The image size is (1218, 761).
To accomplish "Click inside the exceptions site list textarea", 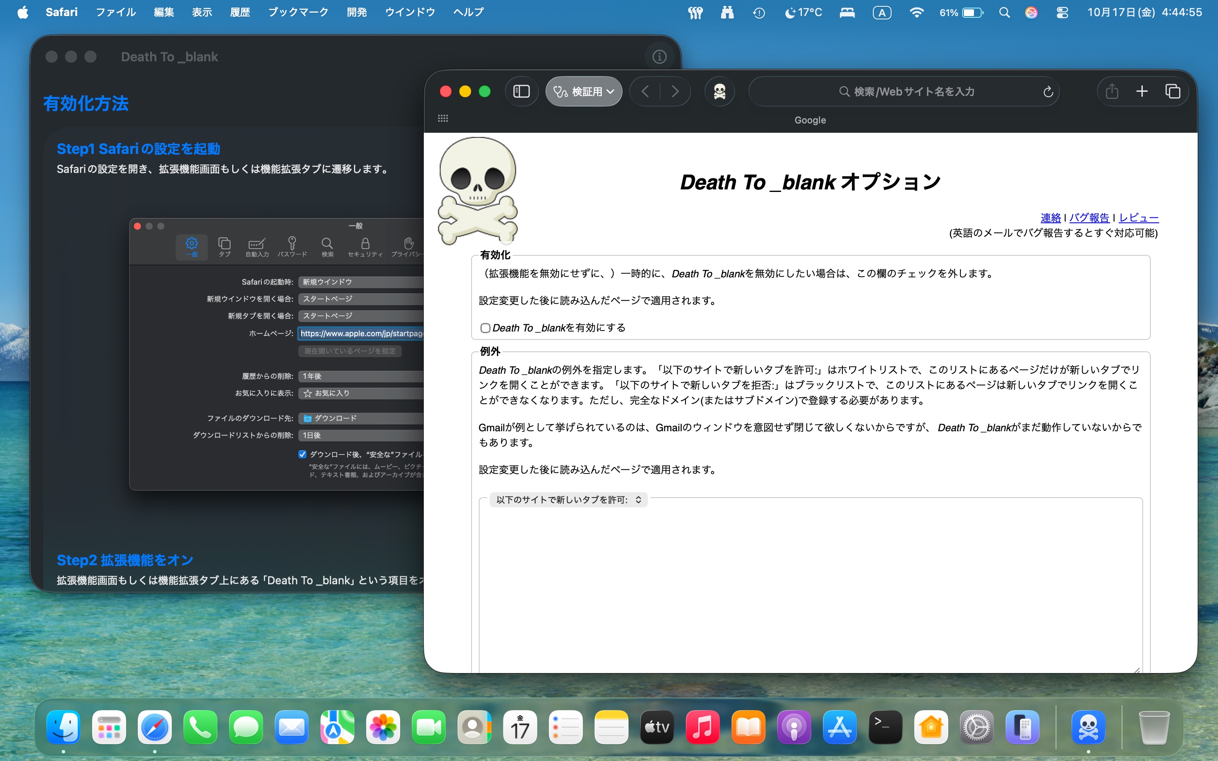I will coord(810,589).
